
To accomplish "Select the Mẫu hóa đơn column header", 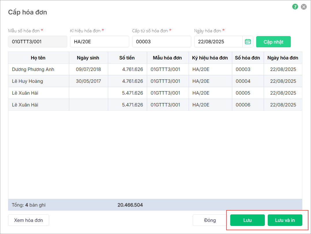I will tap(167, 58).
